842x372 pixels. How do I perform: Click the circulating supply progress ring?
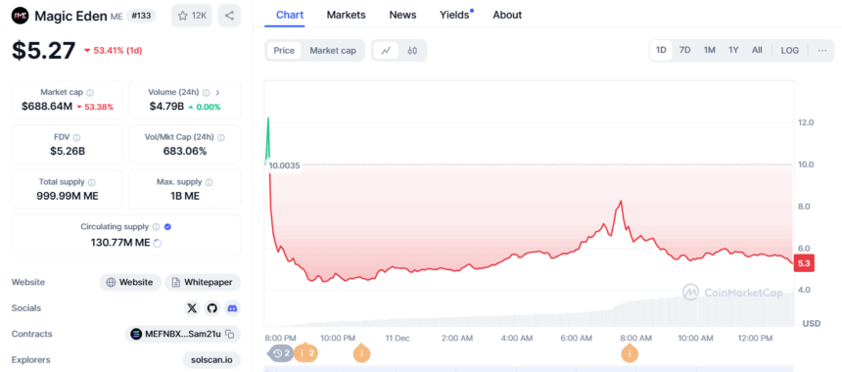pyautogui.click(x=158, y=243)
